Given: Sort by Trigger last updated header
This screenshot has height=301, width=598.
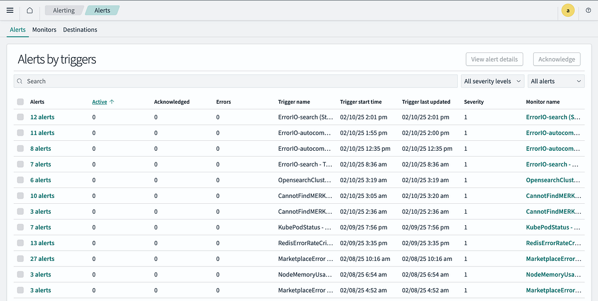Looking at the screenshot, I should [x=426, y=102].
